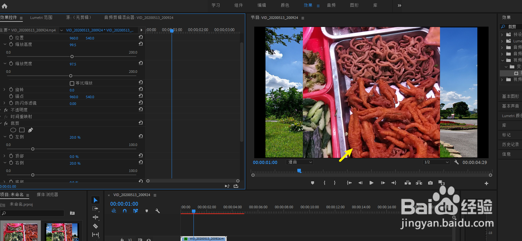Switch to 组件 workspace
Screen dimensions: 522x241
[239, 5]
